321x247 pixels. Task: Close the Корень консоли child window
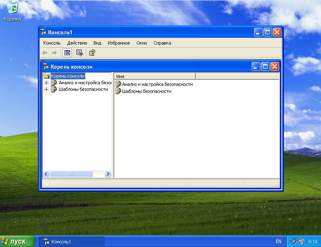pos(275,67)
